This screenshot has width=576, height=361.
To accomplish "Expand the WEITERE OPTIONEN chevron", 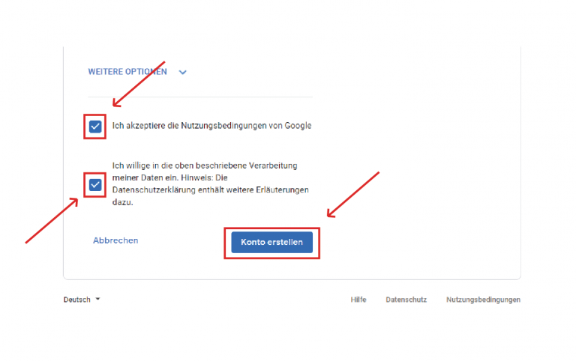I will (182, 73).
